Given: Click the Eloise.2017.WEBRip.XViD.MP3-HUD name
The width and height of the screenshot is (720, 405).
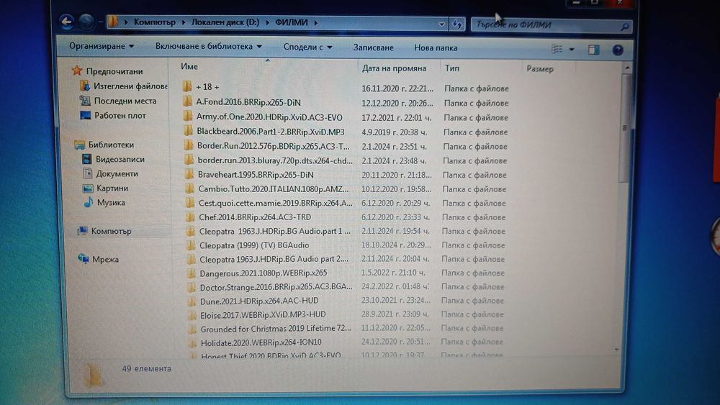Looking at the screenshot, I should coord(263,315).
